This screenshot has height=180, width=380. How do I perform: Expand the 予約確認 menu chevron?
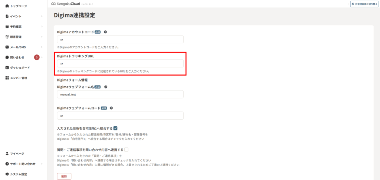coord(42,26)
